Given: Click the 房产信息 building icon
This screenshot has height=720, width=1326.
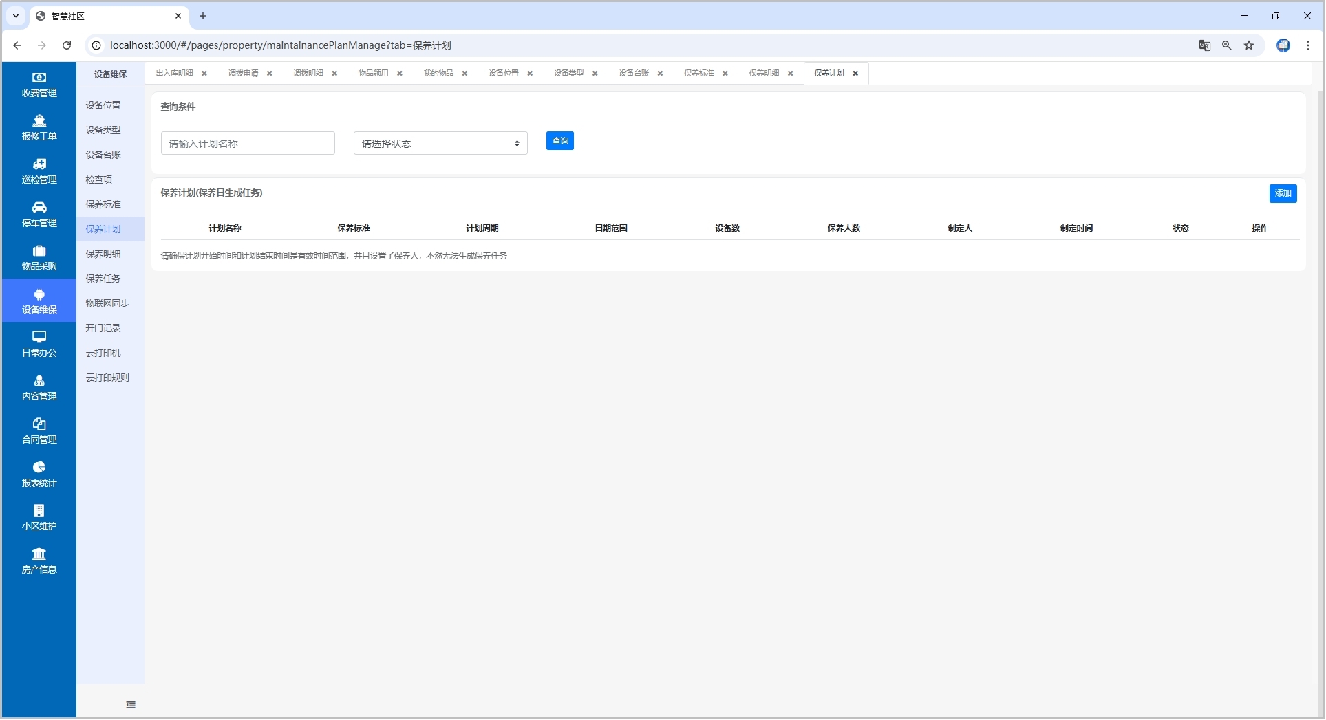Looking at the screenshot, I should click(39, 554).
